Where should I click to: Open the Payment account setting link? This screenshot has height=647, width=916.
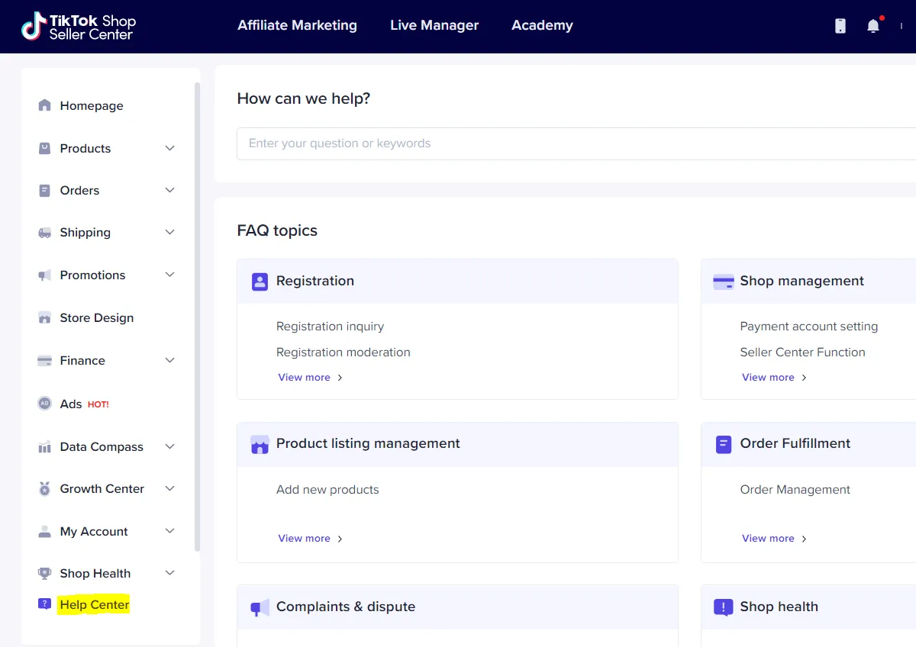coord(808,327)
